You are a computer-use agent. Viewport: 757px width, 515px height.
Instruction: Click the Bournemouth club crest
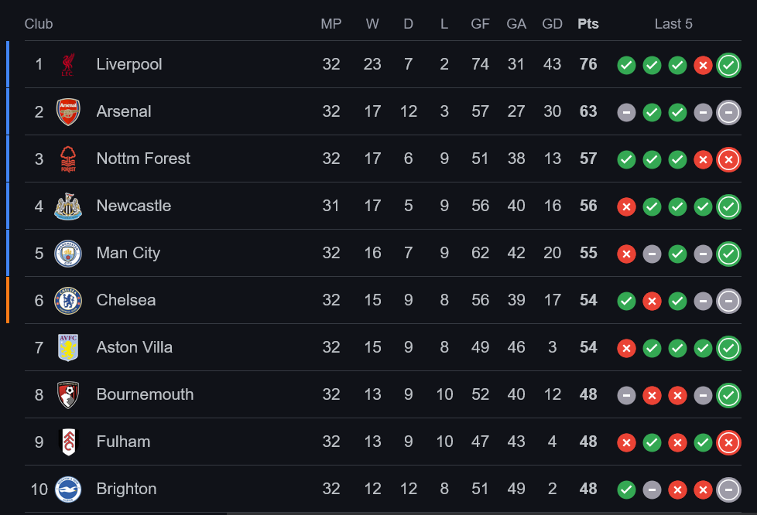68,395
